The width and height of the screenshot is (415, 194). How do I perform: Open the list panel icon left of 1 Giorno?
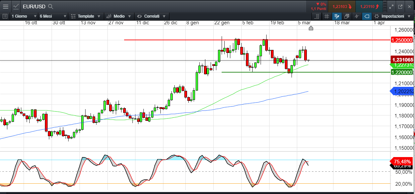tap(5, 16)
